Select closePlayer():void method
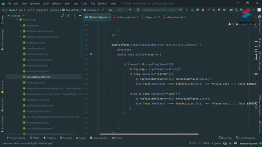 (36, 48)
